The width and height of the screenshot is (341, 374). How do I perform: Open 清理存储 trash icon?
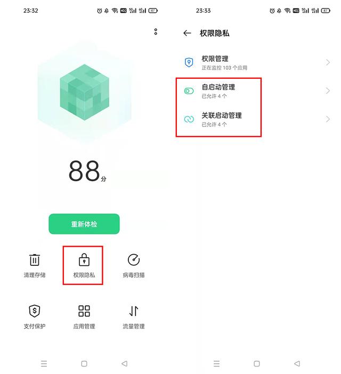(x=35, y=260)
